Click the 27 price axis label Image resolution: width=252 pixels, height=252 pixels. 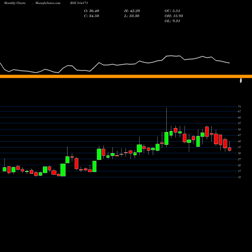[239, 159]
